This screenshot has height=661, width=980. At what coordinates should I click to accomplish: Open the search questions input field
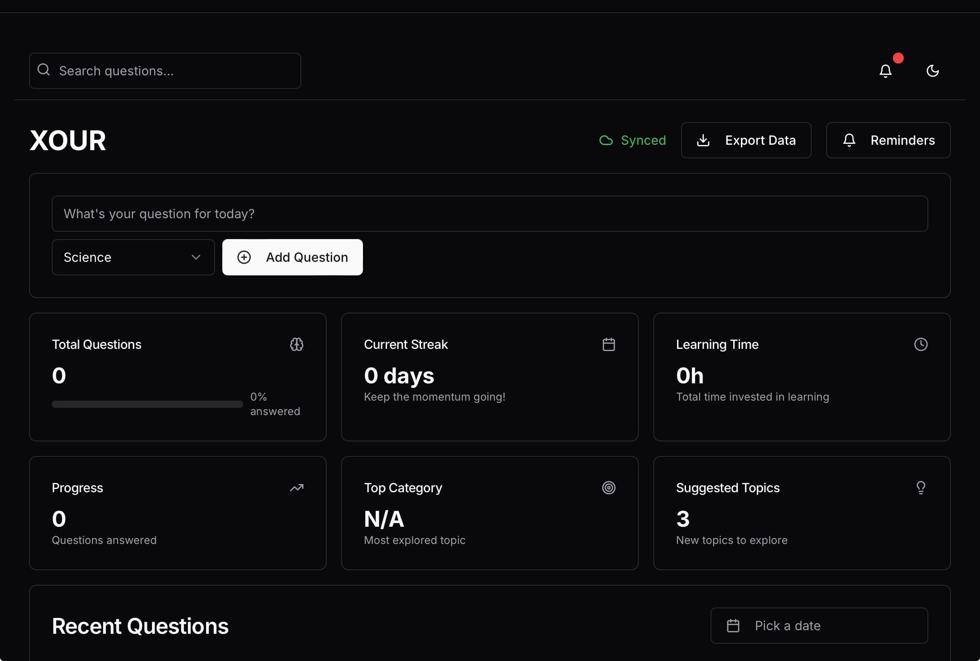coord(164,70)
